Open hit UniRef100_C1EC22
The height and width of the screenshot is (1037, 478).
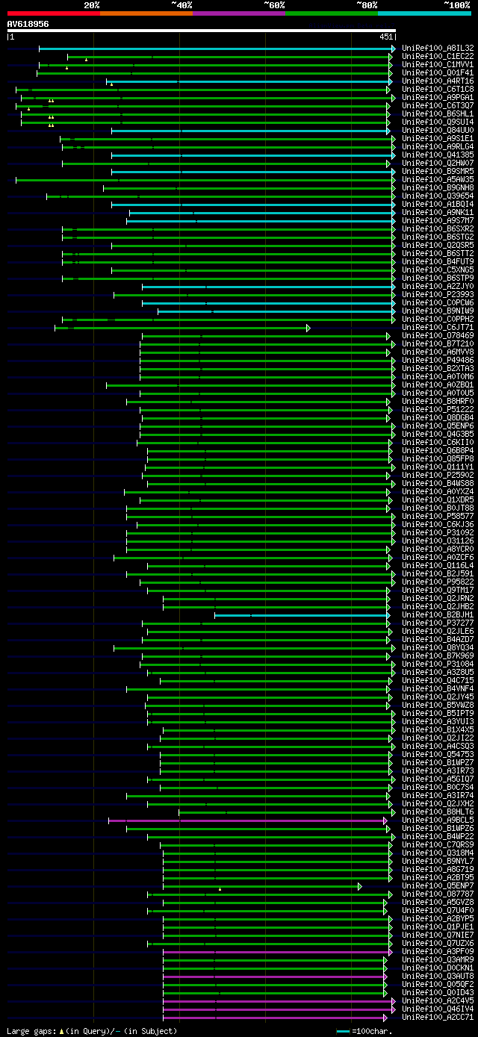[x=438, y=57]
